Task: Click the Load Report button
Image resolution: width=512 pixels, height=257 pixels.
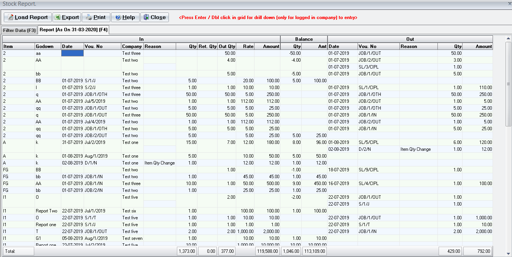Action: tap(28, 17)
